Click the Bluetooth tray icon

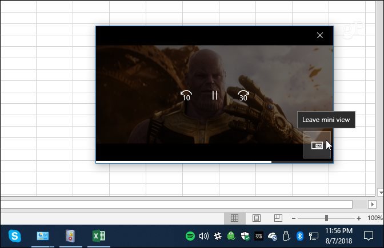[300, 236]
